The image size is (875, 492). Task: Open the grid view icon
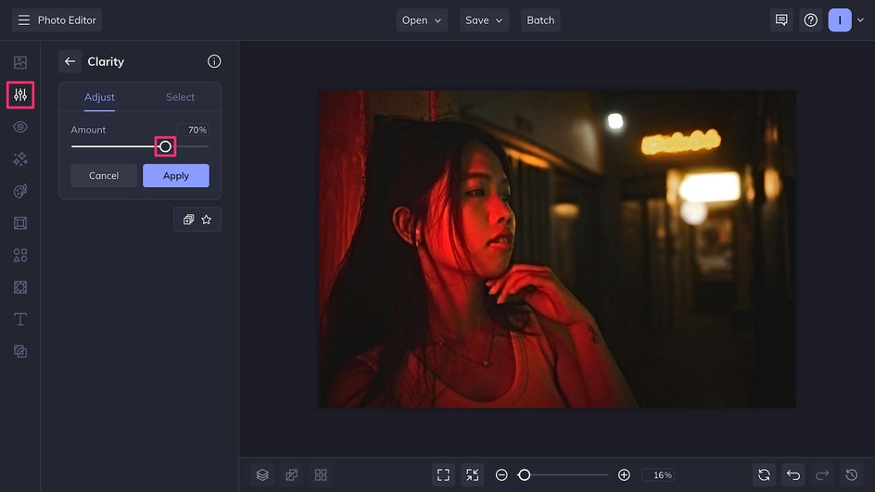click(321, 474)
